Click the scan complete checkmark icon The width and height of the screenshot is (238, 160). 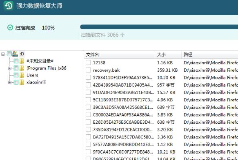(x=10, y=28)
